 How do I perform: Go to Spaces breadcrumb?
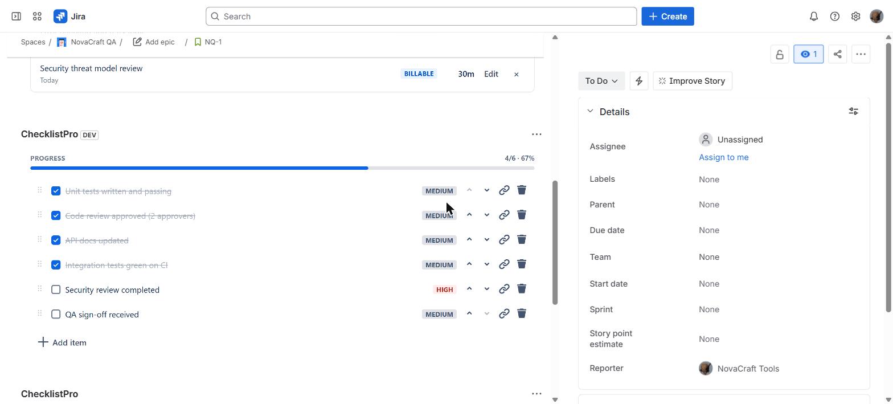coord(33,42)
